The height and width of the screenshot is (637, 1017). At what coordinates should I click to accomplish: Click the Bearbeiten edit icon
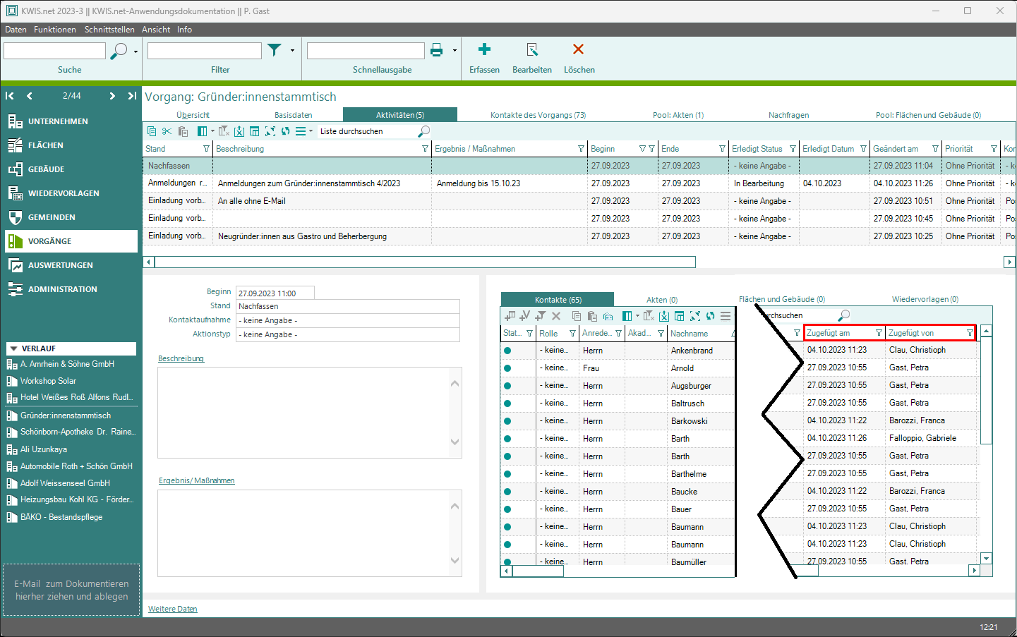532,49
